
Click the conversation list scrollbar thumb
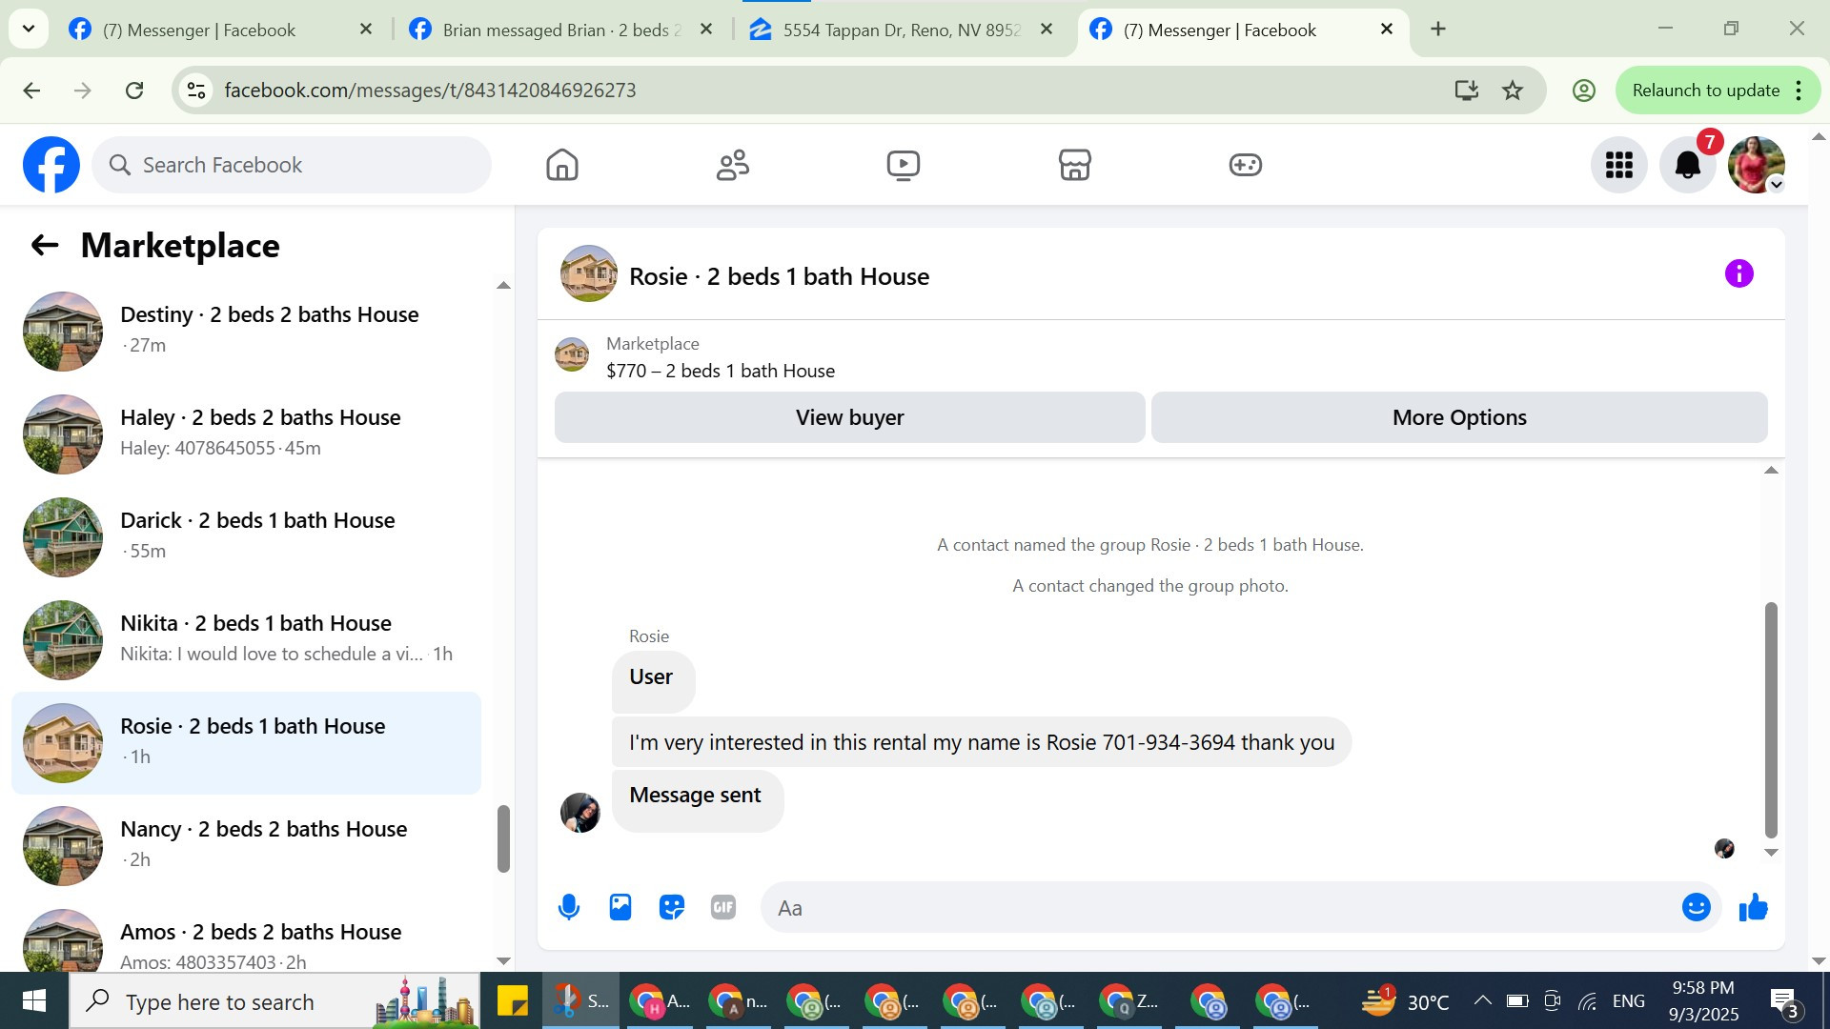click(x=503, y=838)
